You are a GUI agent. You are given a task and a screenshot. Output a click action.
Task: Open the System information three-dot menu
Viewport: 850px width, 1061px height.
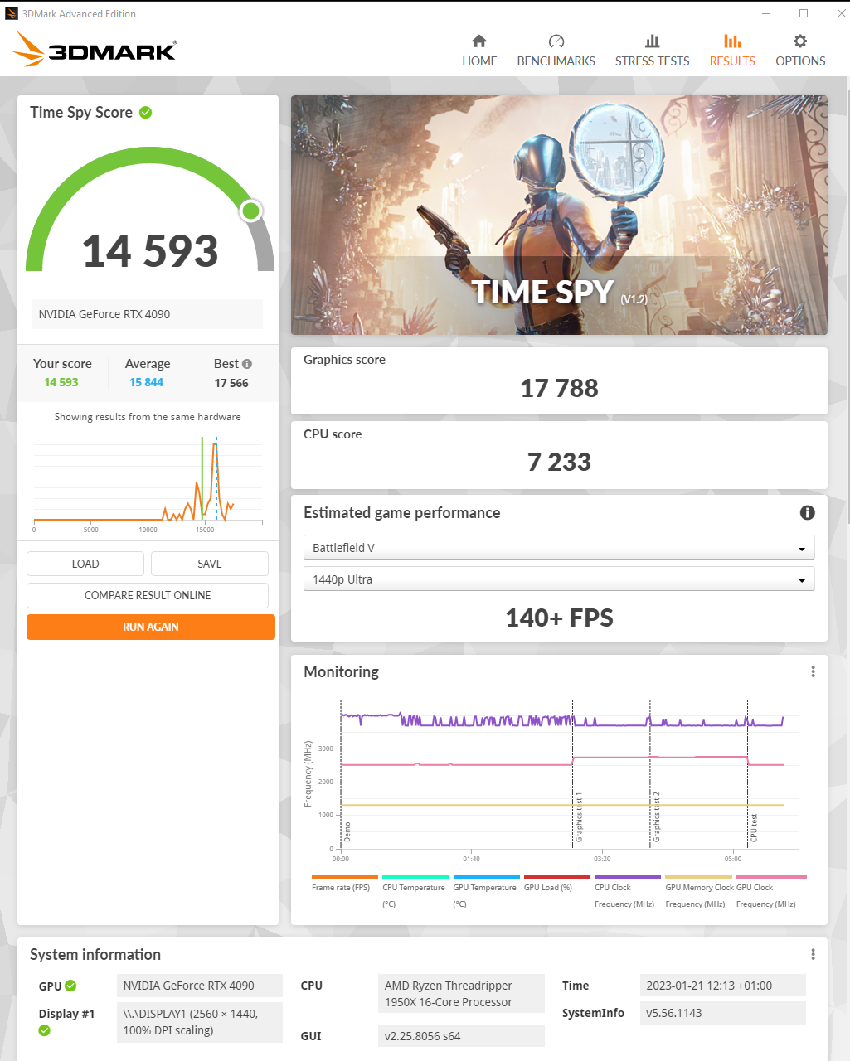click(x=813, y=954)
